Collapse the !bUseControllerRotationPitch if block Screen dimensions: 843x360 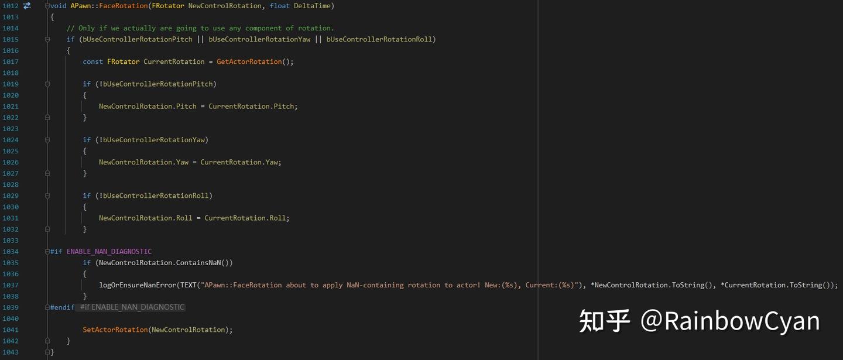pos(47,84)
